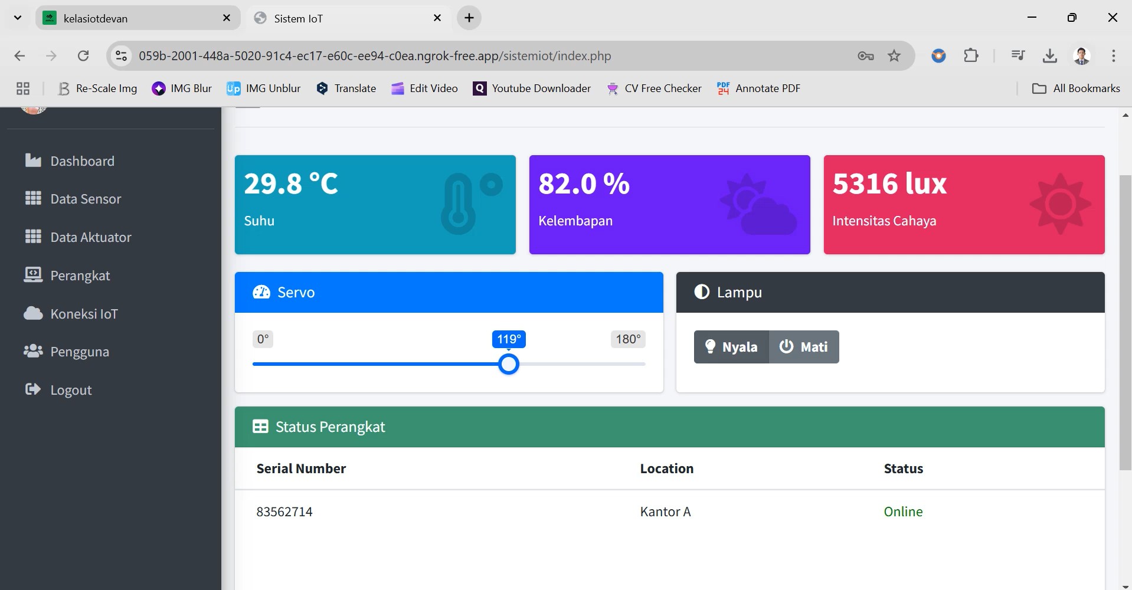The width and height of the screenshot is (1132, 590).
Task: Open the Annotate PDF bookmark
Action: pyautogui.click(x=758, y=88)
